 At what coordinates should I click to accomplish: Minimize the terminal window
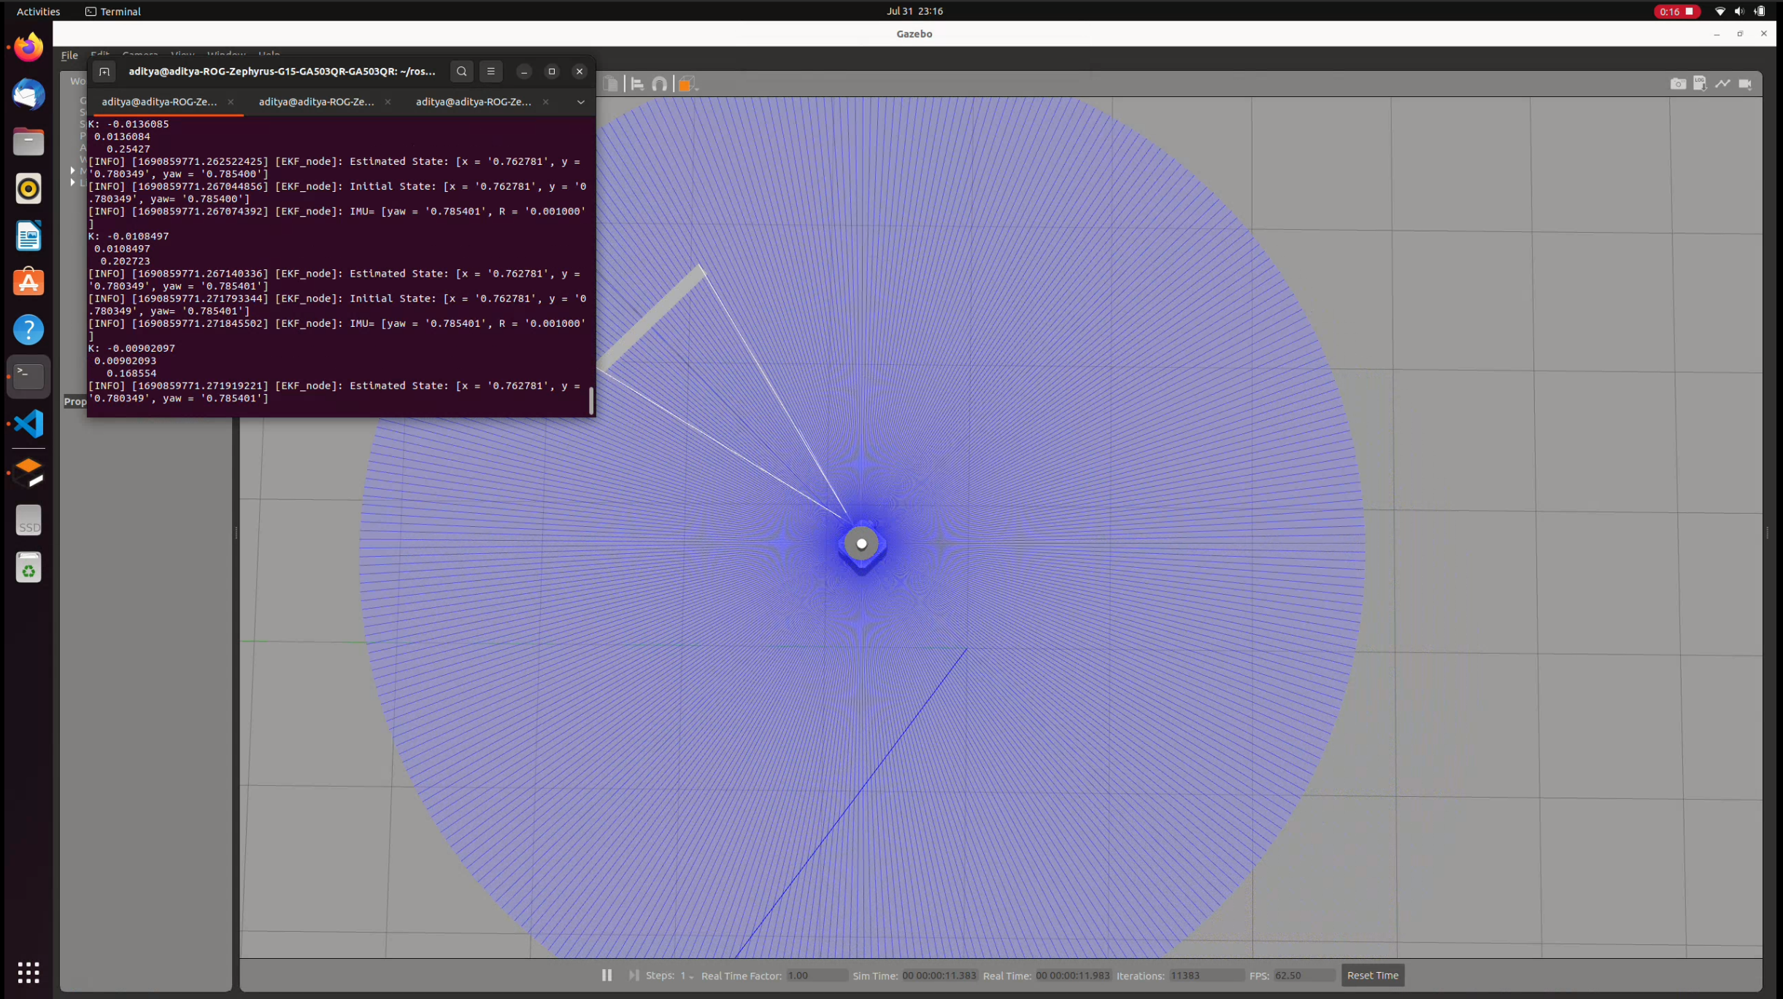point(523,72)
